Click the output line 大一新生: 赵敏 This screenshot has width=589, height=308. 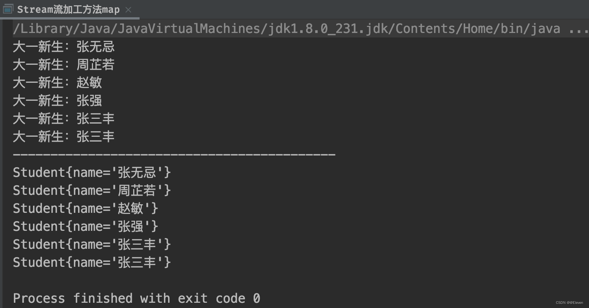point(57,82)
